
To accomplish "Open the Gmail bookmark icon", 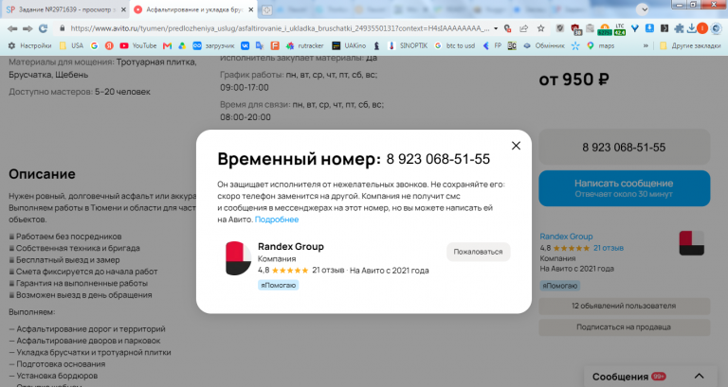I will [x=167, y=45].
